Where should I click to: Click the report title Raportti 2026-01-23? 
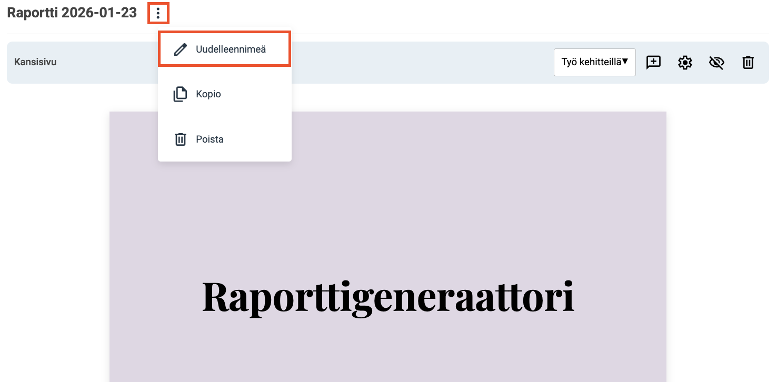click(72, 13)
